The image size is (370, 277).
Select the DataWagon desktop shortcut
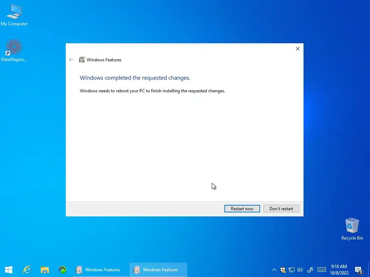click(x=14, y=50)
